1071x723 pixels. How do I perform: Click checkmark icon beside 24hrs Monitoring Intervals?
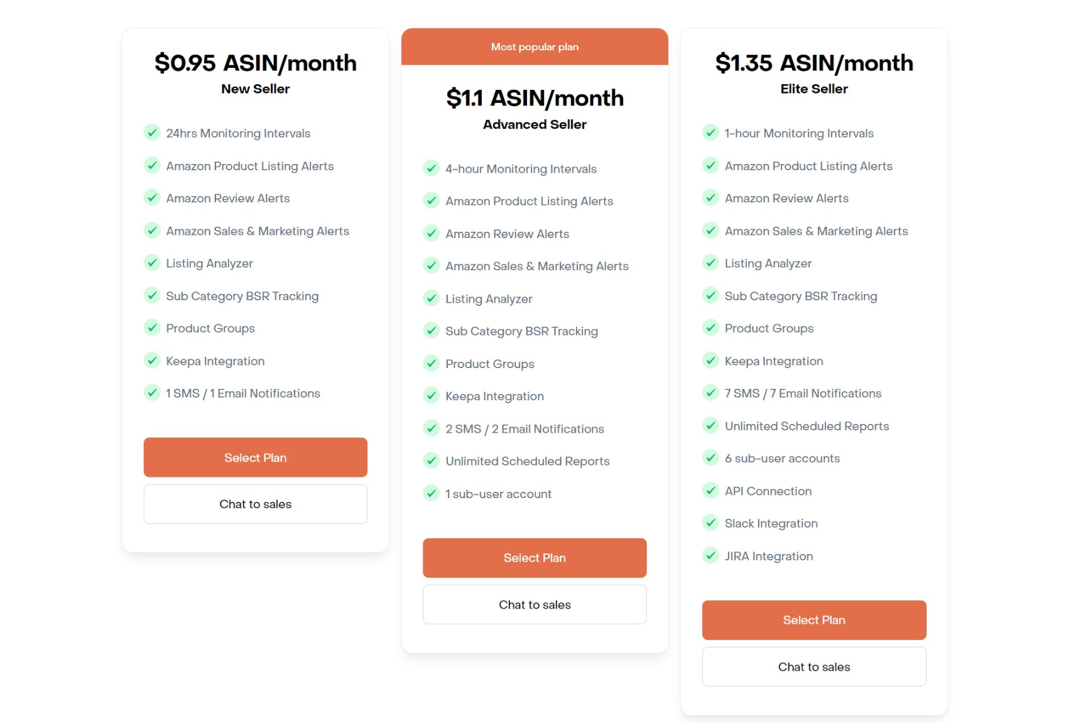pos(152,133)
